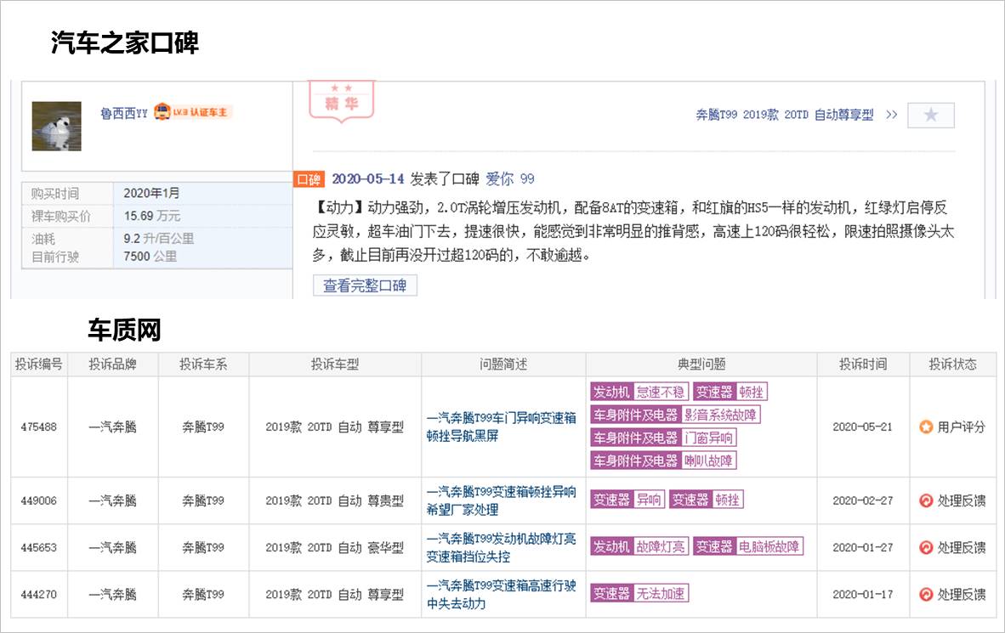The width and height of the screenshot is (1005, 633).
Task: Click the 认证车主 LV.3 badge icon
Action: (194, 112)
